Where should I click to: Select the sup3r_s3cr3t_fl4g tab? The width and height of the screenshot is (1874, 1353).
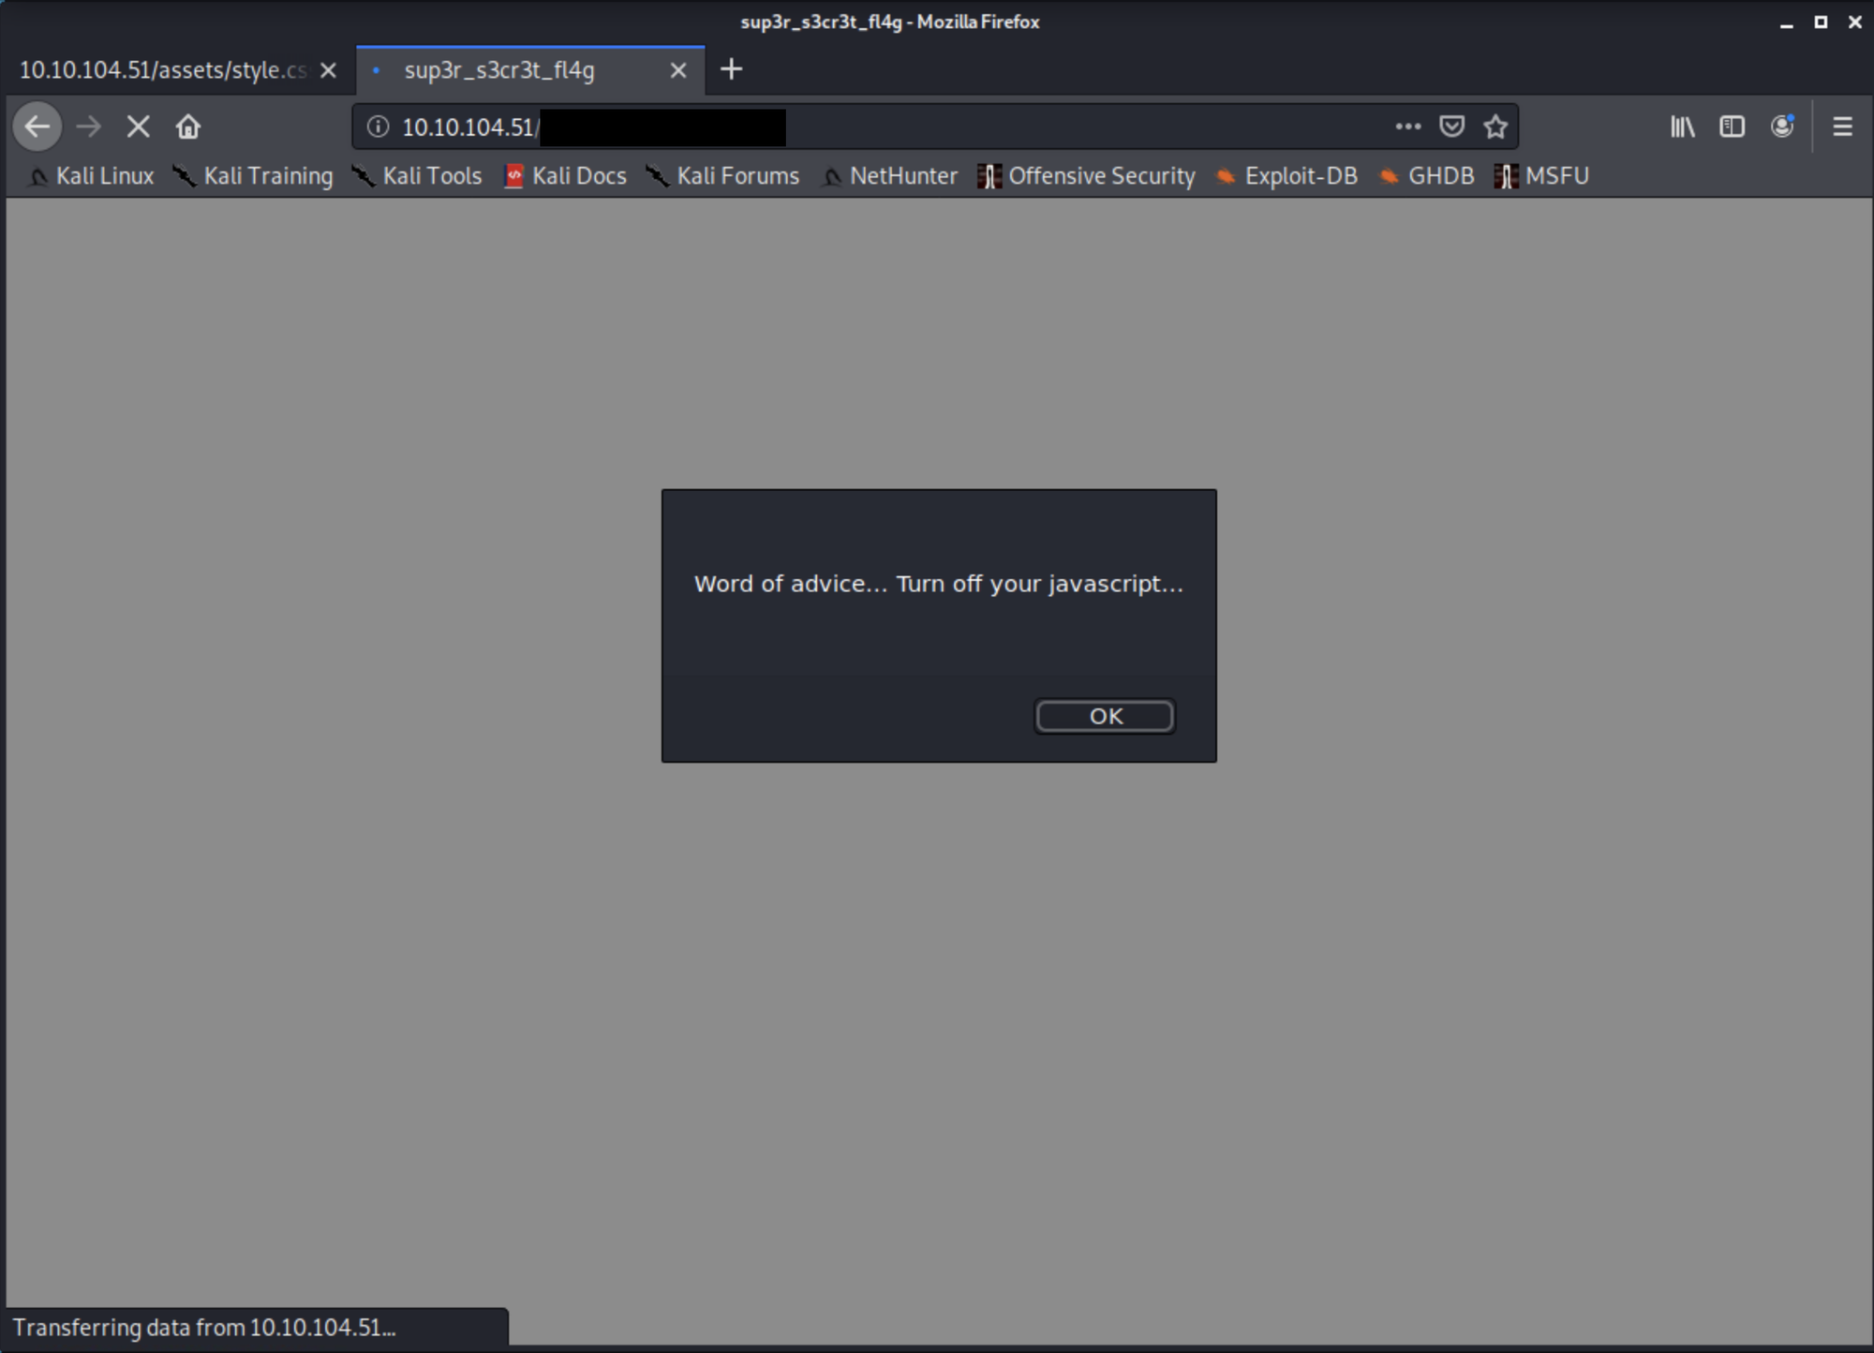(499, 70)
